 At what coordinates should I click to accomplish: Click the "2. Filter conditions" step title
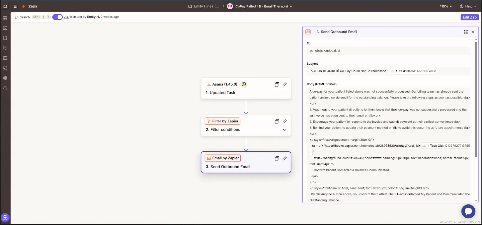coord(223,130)
